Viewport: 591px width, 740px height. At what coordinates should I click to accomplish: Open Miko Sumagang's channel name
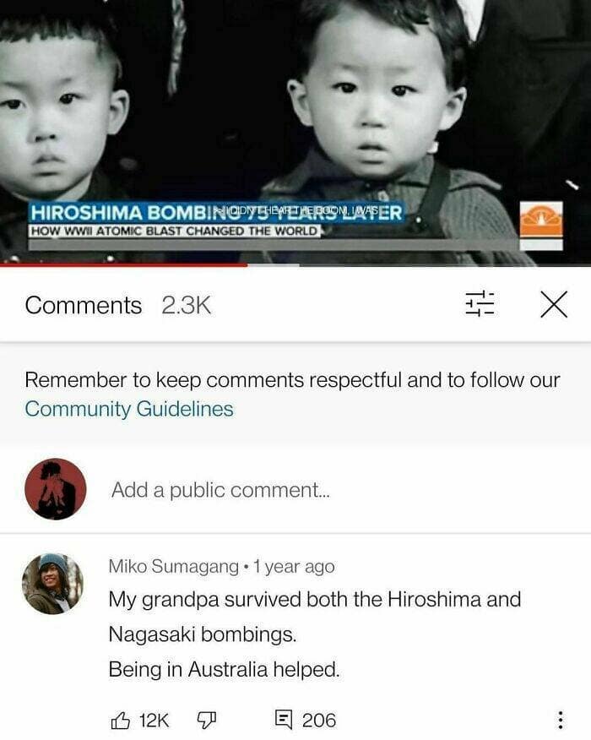174,566
